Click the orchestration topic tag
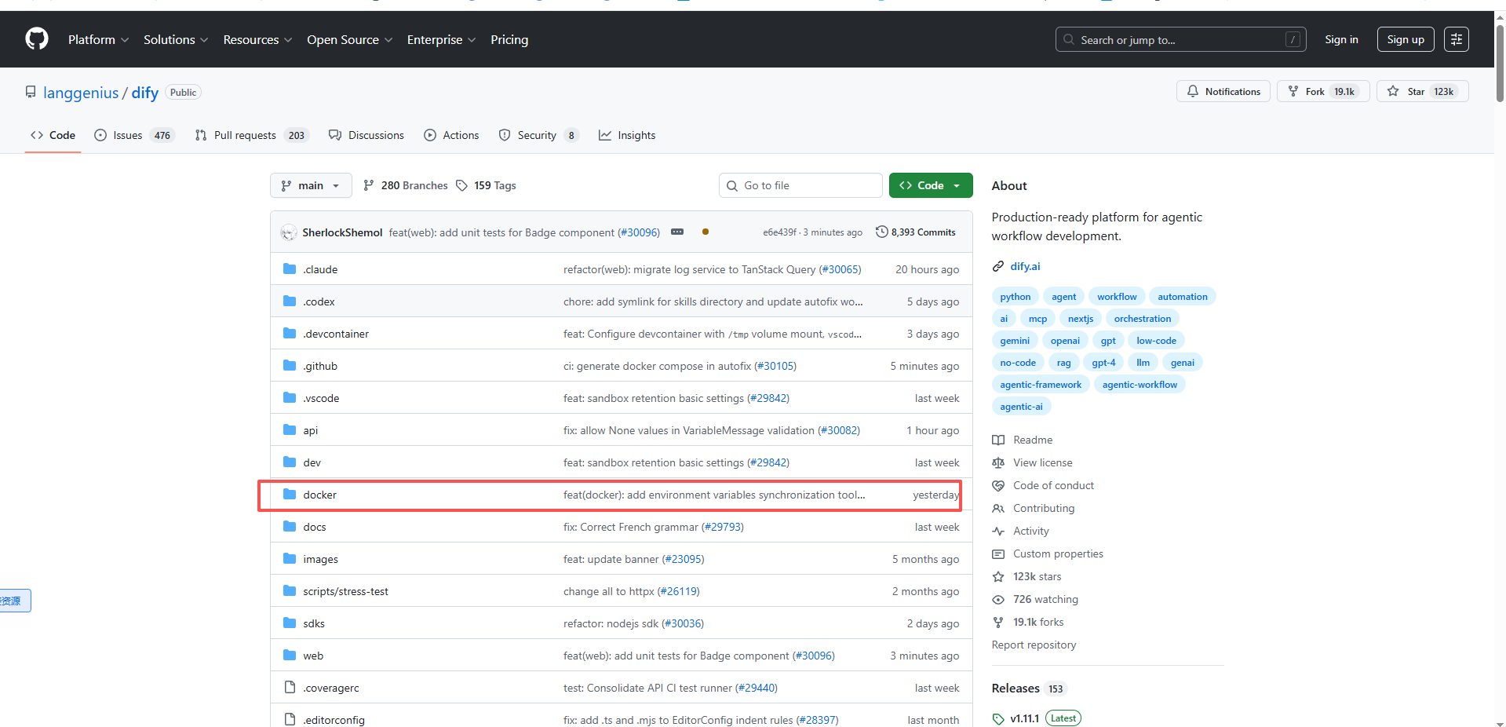This screenshot has height=727, width=1506. [x=1143, y=319]
